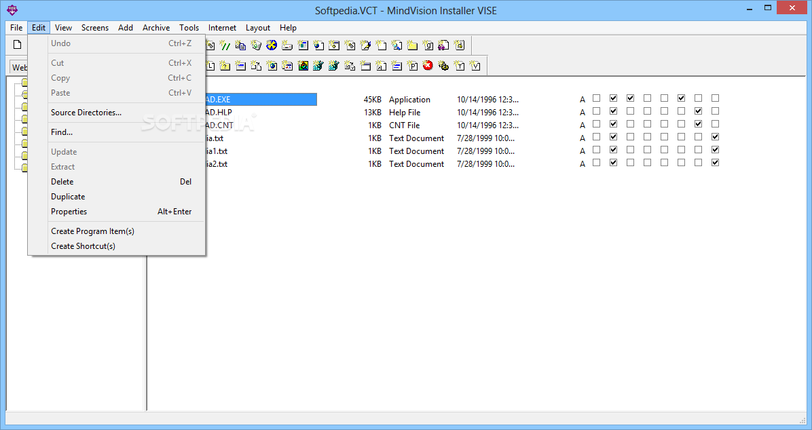
Task: Uncheck the last checkbox in the ia1.txt row
Action: (x=715, y=149)
